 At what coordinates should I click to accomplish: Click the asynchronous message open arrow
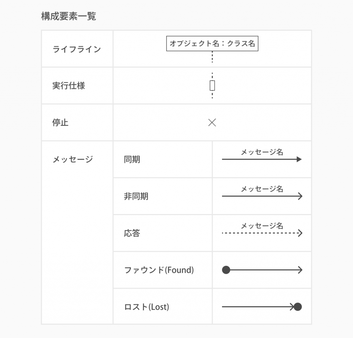pyautogui.click(x=262, y=196)
